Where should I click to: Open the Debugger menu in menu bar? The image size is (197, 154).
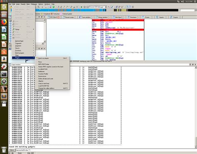click(34, 4)
